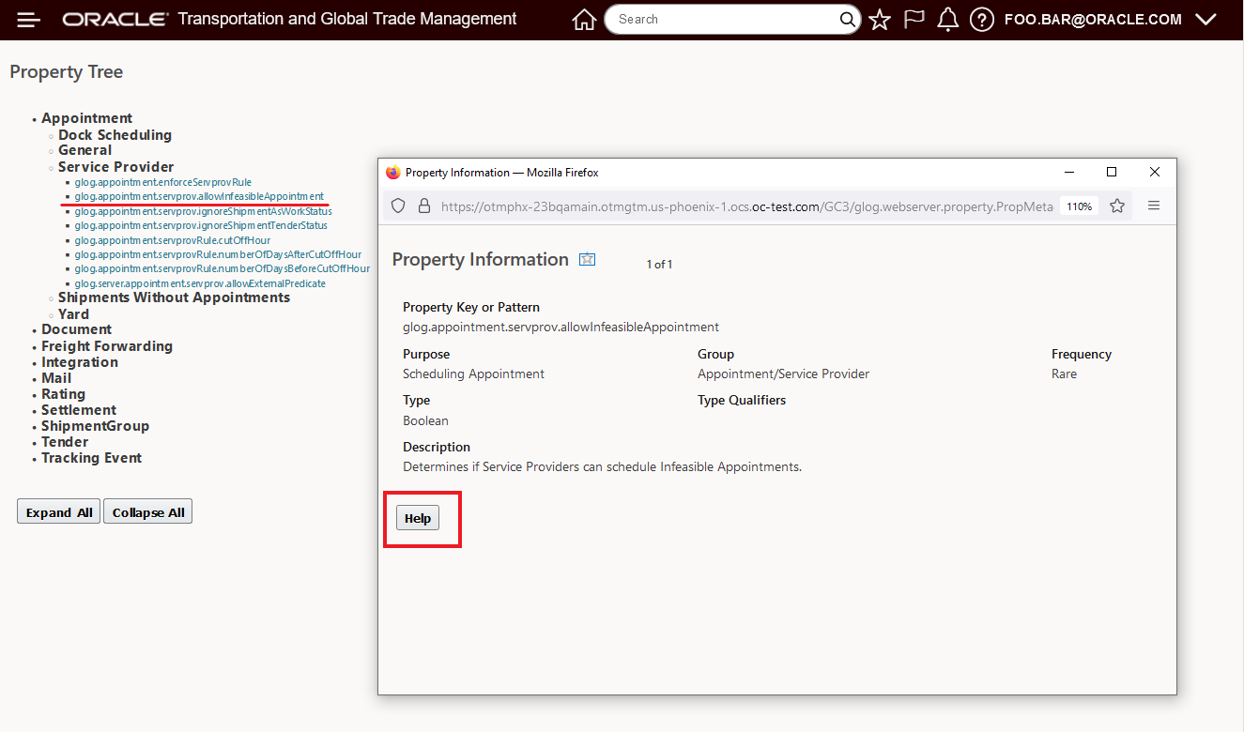Click the Home icon
The width and height of the screenshot is (1244, 732).
[x=584, y=20]
